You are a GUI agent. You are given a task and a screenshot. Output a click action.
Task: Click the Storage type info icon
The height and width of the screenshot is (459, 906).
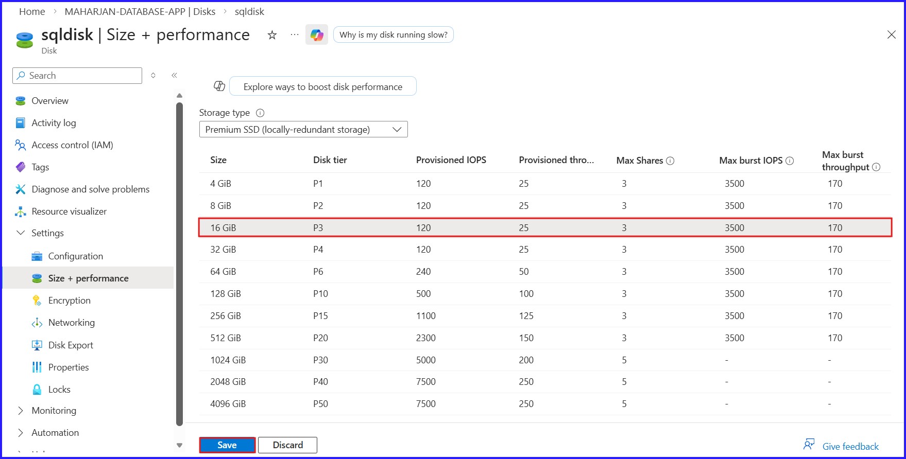click(x=260, y=113)
